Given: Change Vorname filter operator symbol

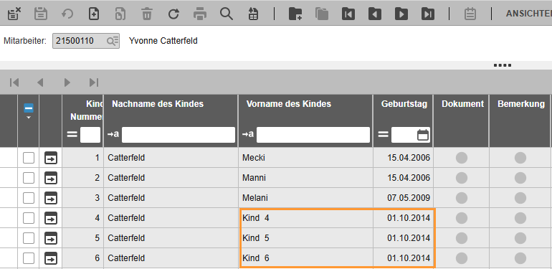Looking at the screenshot, I should [248, 135].
